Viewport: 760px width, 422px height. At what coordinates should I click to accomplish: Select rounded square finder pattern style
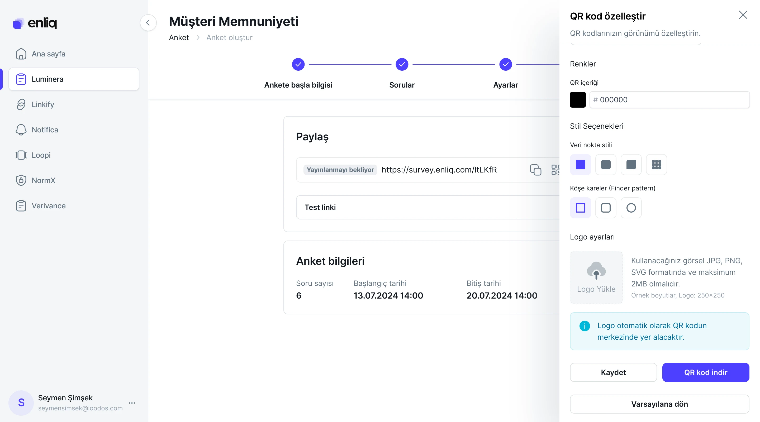[x=606, y=208]
